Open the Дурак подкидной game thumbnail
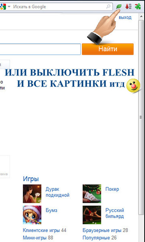This screenshot has width=145, height=242. [x=32, y=194]
